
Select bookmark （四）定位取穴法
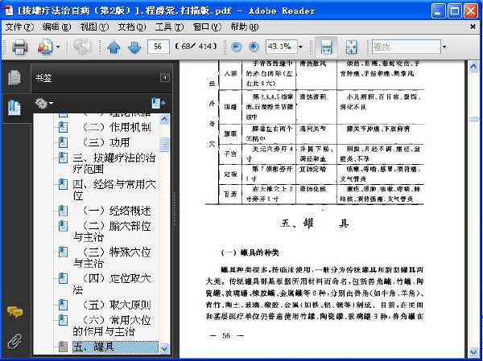[x=112, y=284]
